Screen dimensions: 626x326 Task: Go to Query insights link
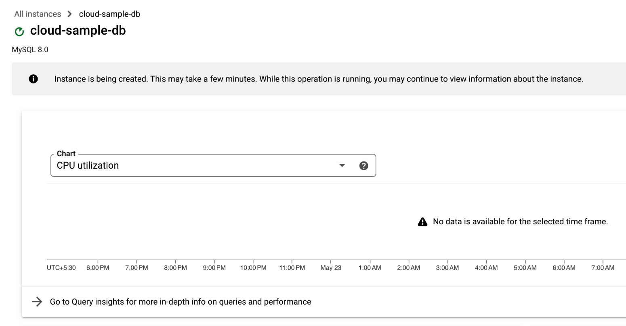(x=180, y=302)
